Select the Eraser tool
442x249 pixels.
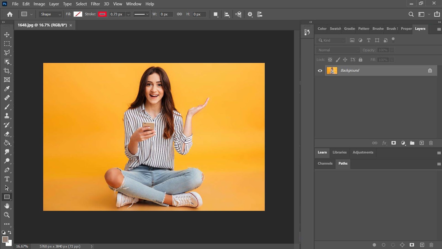coord(7,134)
